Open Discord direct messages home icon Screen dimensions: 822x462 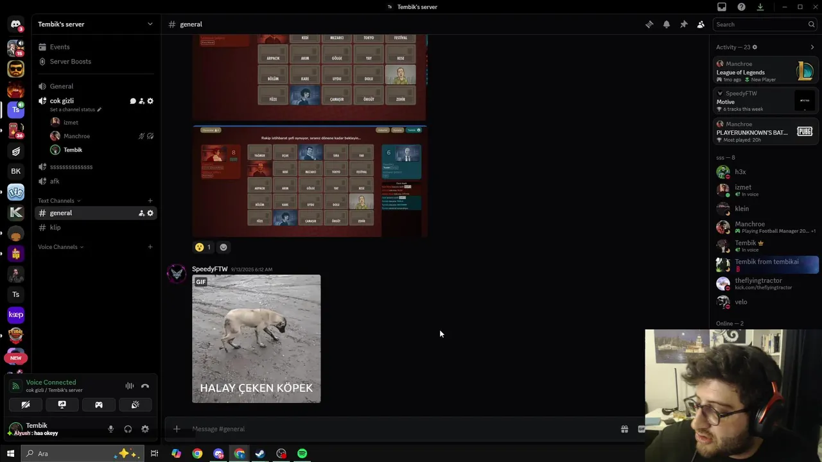15,24
